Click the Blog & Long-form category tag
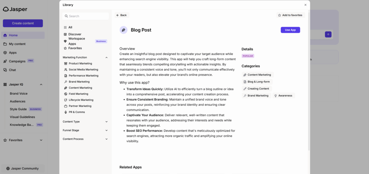Image resolution: width=369 pixels, height=174 pixels. click(257, 82)
